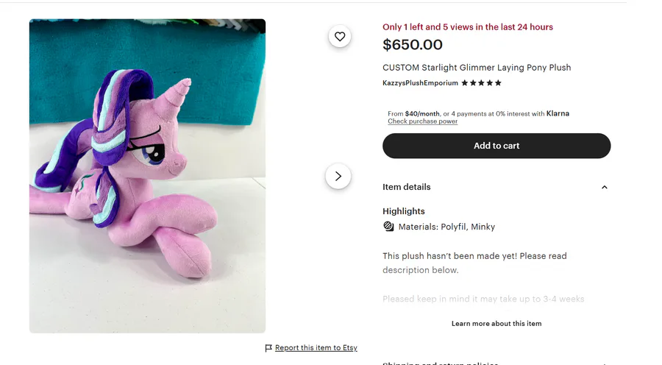Favorite this plush with the heart icon
The image size is (662, 365).
coord(340,36)
